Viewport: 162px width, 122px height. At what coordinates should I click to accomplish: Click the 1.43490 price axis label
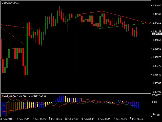pos(157,92)
